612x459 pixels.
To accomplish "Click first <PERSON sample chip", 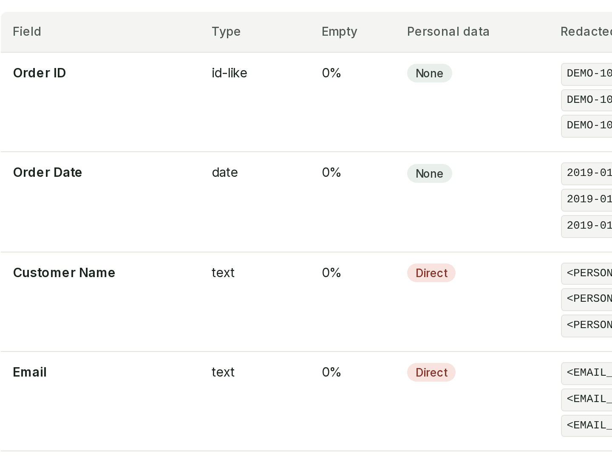I will (587, 273).
